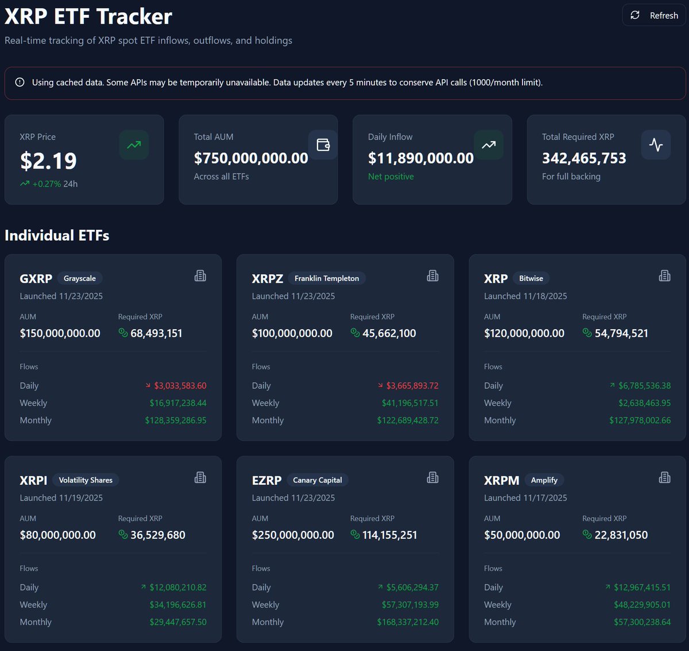Click the building icon on the XRPM Amplify card
Image resolution: width=689 pixels, height=651 pixels.
(x=664, y=477)
